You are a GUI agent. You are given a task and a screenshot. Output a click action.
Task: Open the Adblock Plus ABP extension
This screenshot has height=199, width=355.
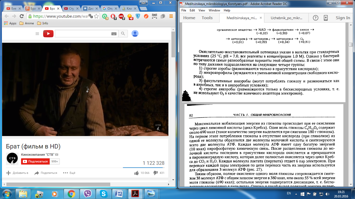point(121,16)
